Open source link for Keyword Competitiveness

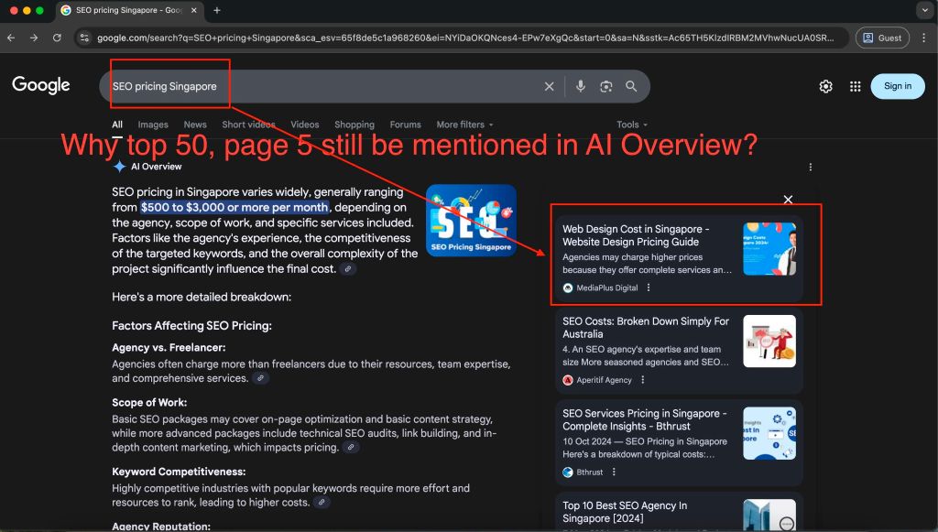(322, 502)
